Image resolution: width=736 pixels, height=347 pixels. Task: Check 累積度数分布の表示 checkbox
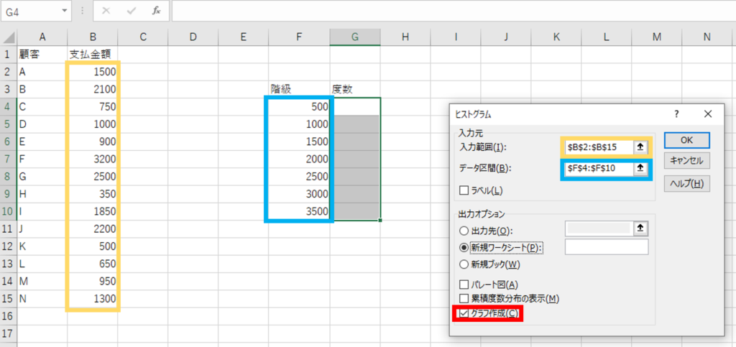[464, 298]
